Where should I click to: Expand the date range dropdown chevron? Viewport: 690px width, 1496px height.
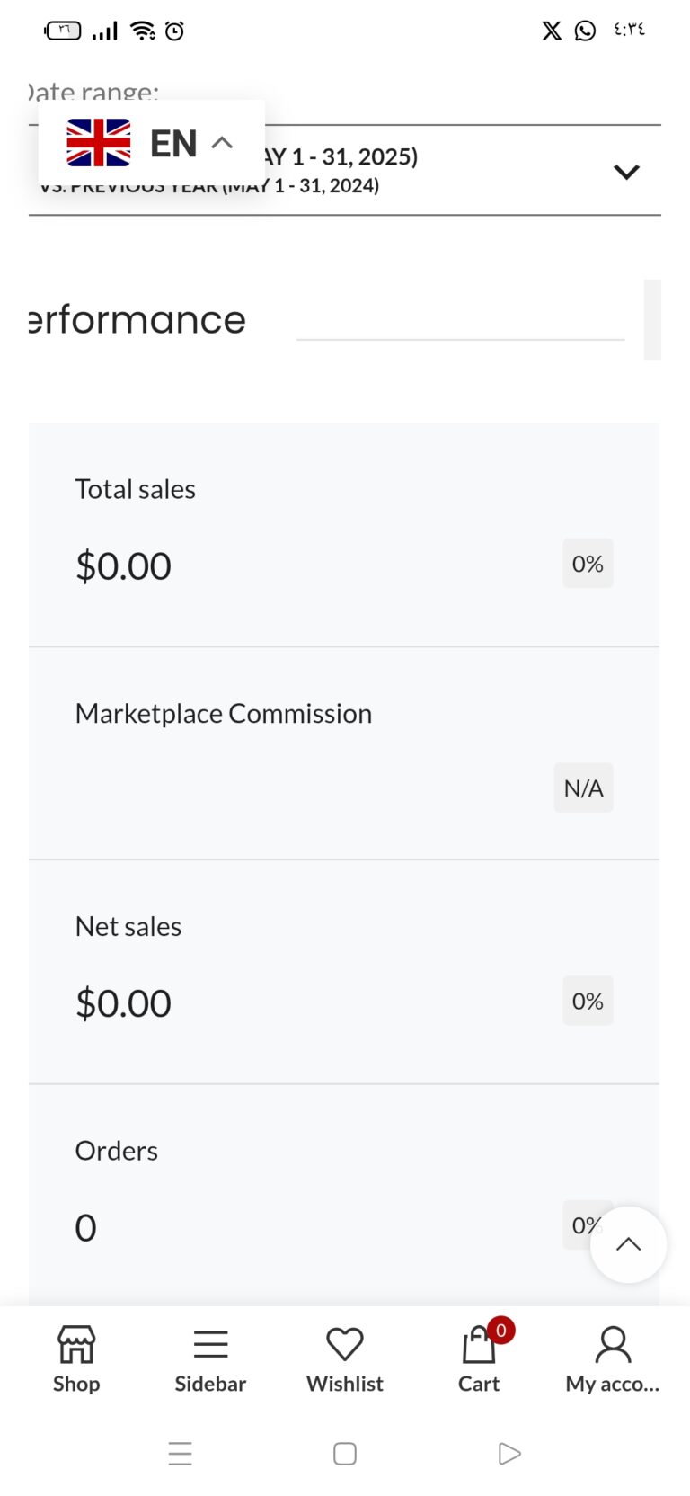[x=626, y=172]
